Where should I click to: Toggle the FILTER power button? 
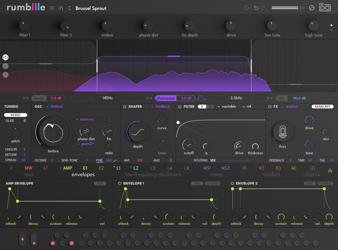[x=180, y=107]
